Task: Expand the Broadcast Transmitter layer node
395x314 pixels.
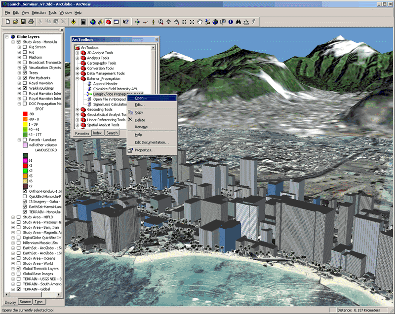Action: click(x=19, y=62)
